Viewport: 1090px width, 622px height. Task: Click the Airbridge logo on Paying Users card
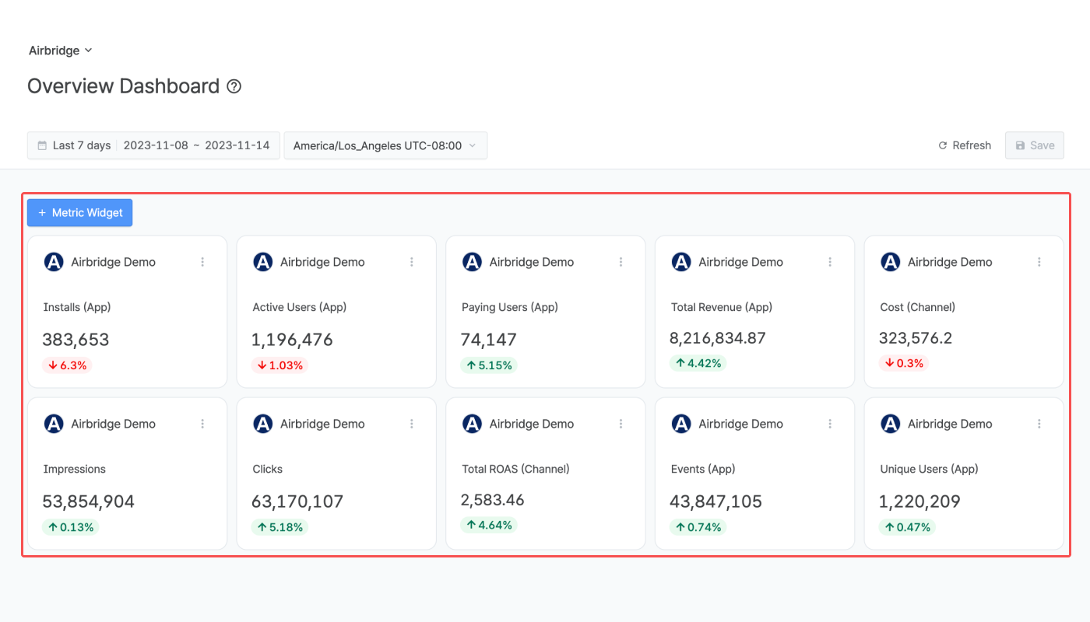472,262
